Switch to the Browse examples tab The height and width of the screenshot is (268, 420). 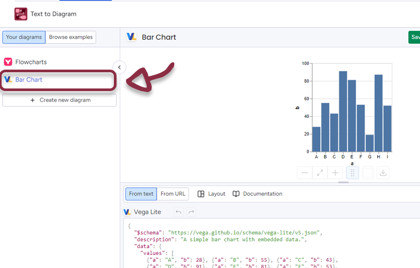pyautogui.click(x=71, y=37)
